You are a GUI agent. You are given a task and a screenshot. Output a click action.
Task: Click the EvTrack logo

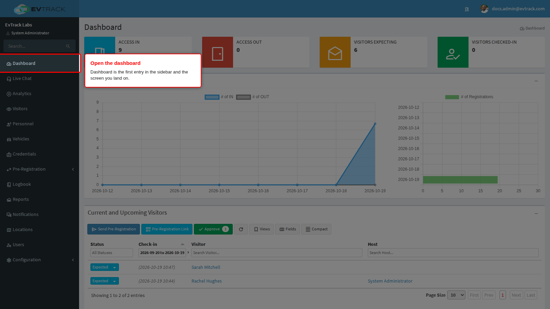(x=40, y=9)
